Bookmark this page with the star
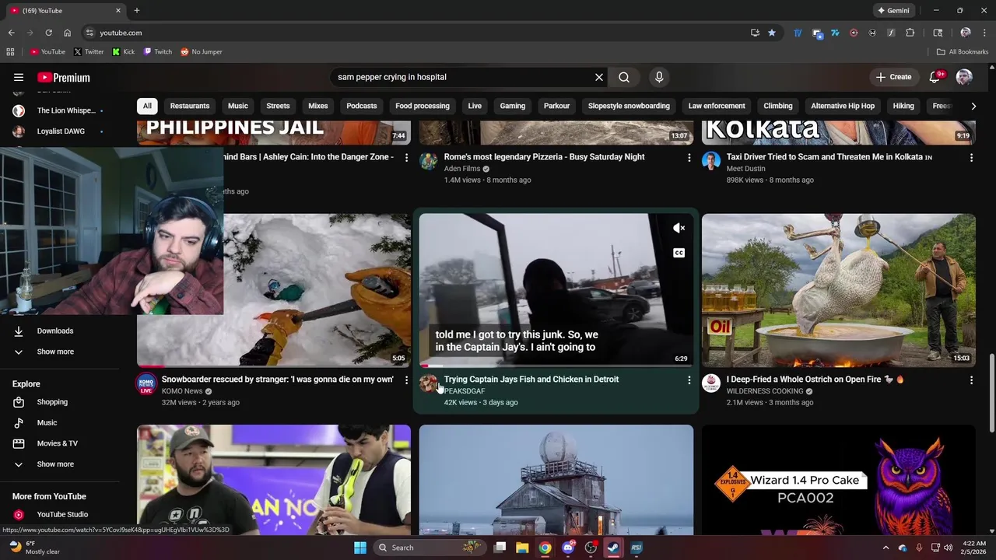Screen dimensions: 996x560 click(x=772, y=33)
